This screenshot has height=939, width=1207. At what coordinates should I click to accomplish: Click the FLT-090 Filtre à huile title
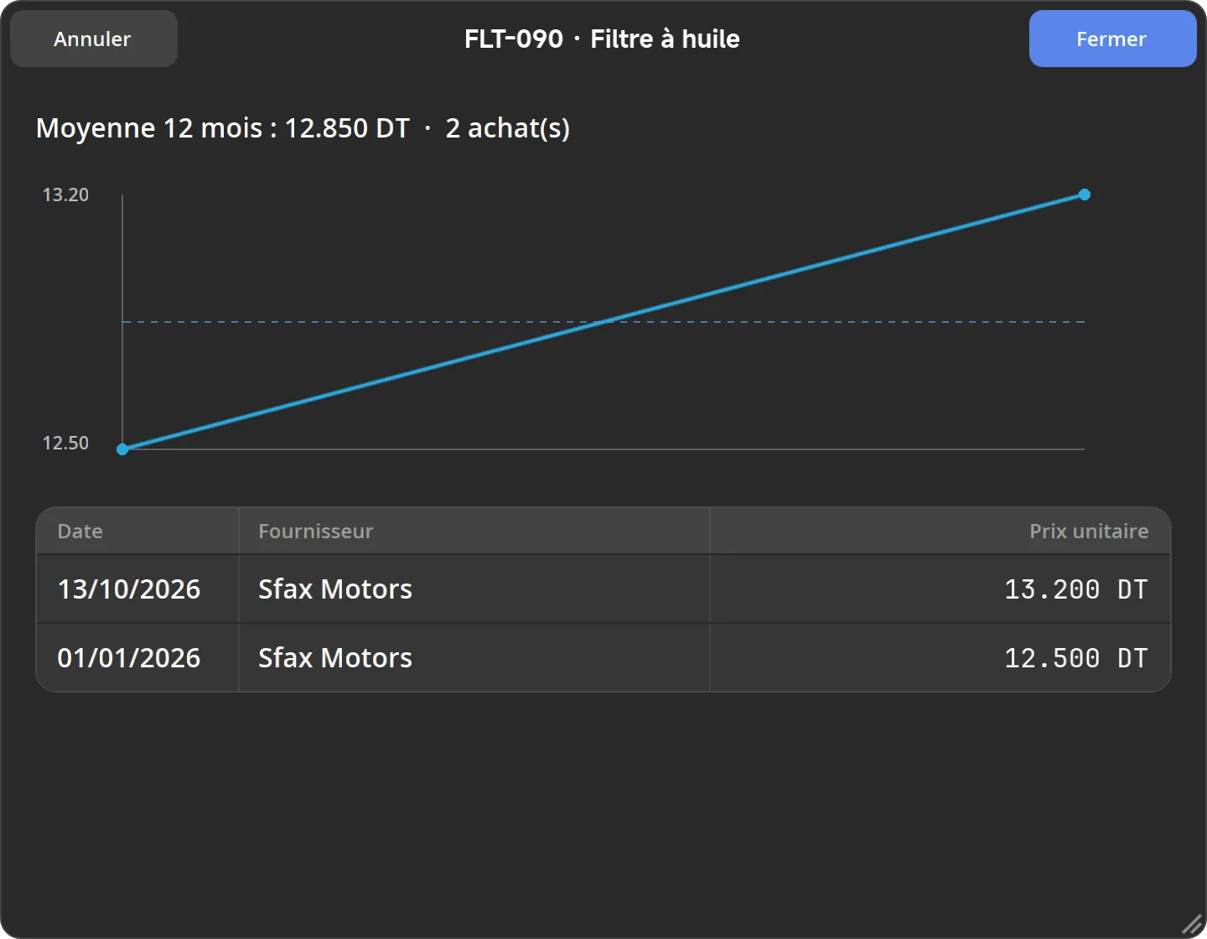602,39
